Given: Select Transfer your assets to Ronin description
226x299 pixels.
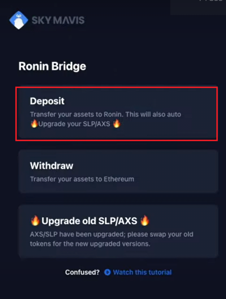Looking at the screenshot, I should (105, 119).
